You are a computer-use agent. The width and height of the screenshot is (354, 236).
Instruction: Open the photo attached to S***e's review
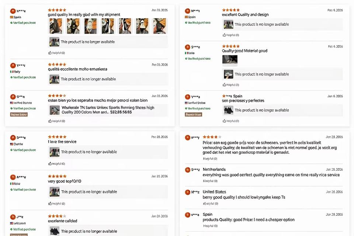[230, 60]
